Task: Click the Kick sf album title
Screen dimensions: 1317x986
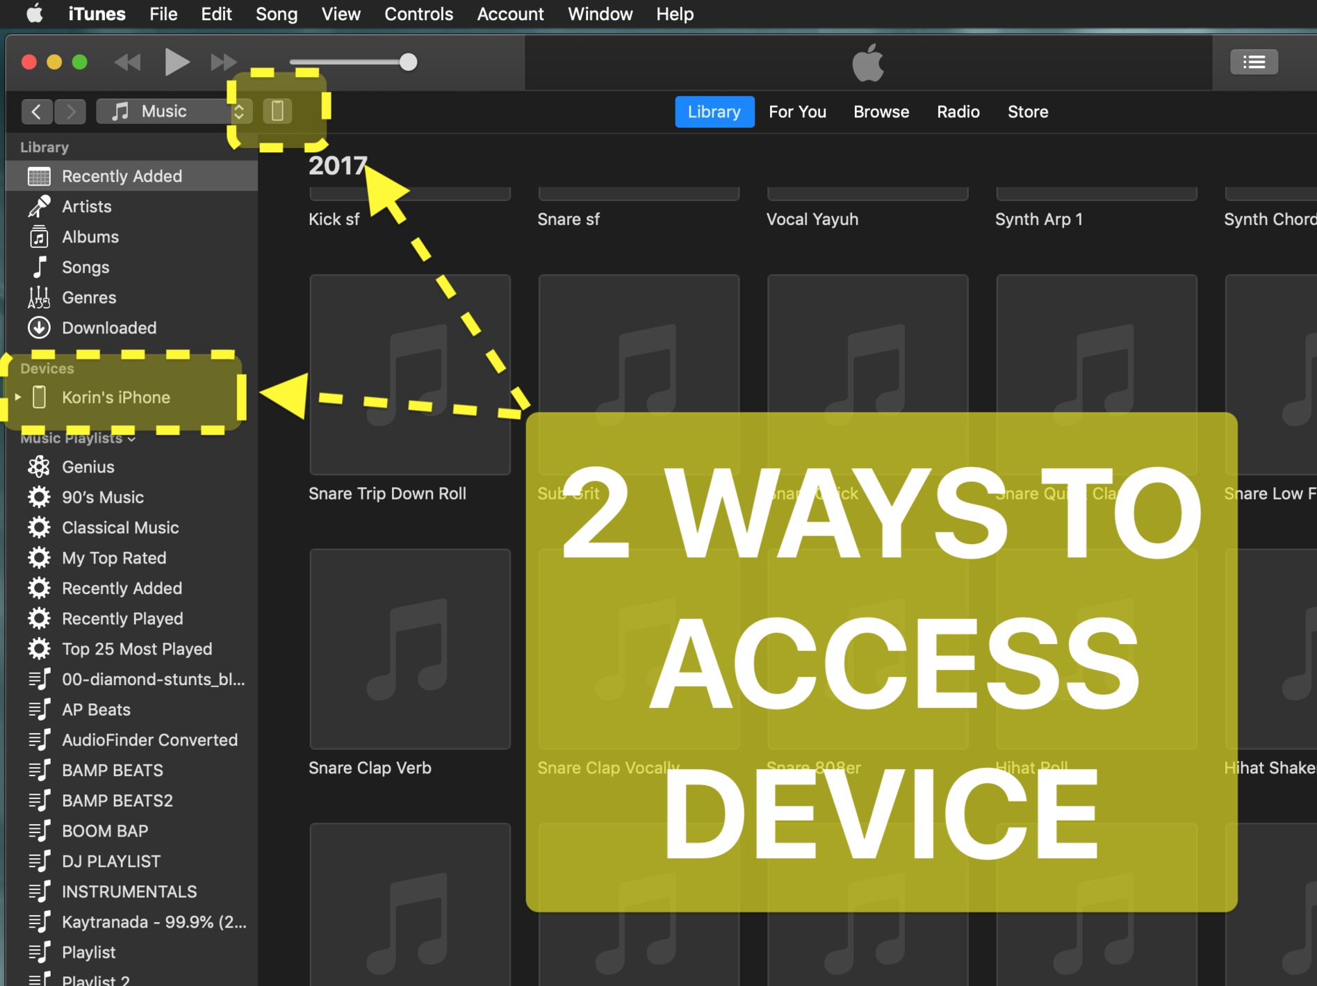Action: [x=334, y=220]
